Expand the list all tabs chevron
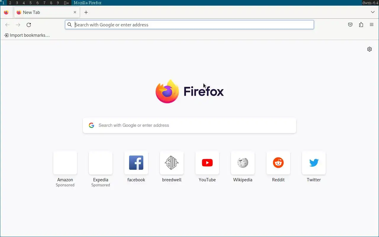This screenshot has height=237, width=379. point(373,12)
